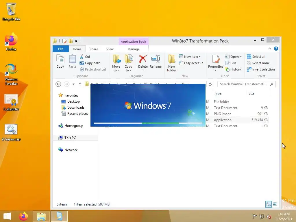
Task: Open recent locations dropdown arrow
Action: tap(73, 84)
